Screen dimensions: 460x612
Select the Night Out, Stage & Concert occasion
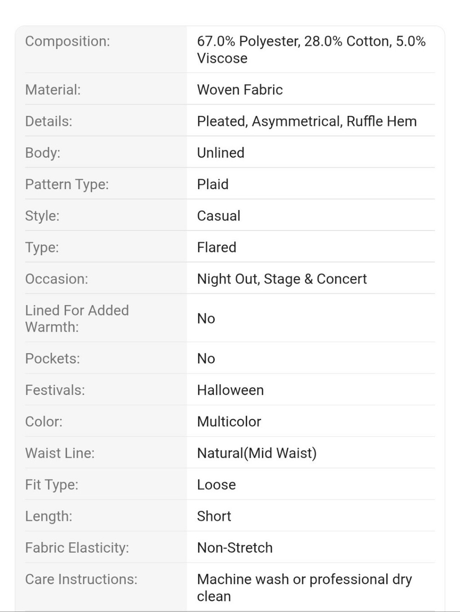pos(282,279)
